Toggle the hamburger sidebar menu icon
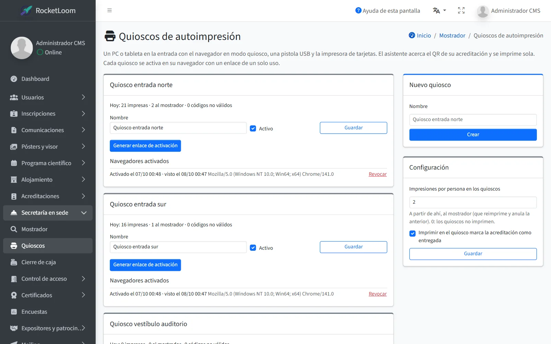The width and height of the screenshot is (551, 344). click(x=110, y=11)
